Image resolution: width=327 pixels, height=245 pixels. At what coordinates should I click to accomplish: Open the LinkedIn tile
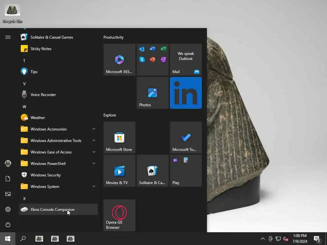point(186,93)
